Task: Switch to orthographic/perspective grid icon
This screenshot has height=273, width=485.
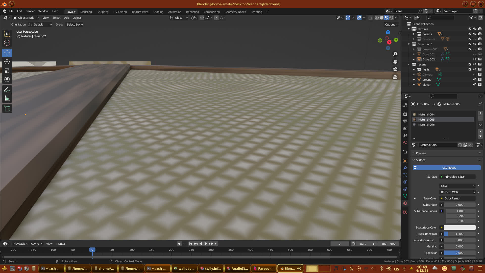Action: (395, 77)
